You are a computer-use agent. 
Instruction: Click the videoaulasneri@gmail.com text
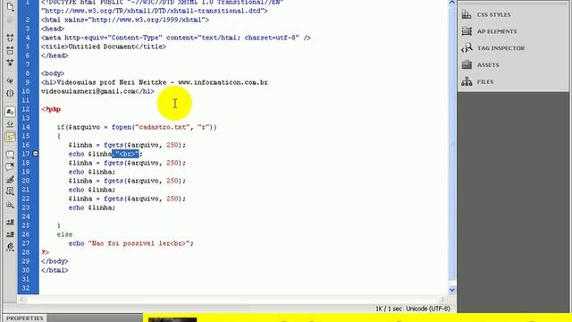pyautogui.click(x=88, y=91)
